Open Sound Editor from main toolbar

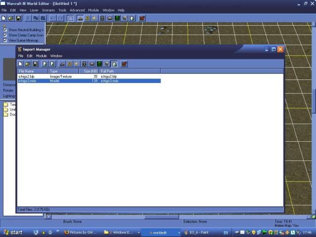[95, 18]
